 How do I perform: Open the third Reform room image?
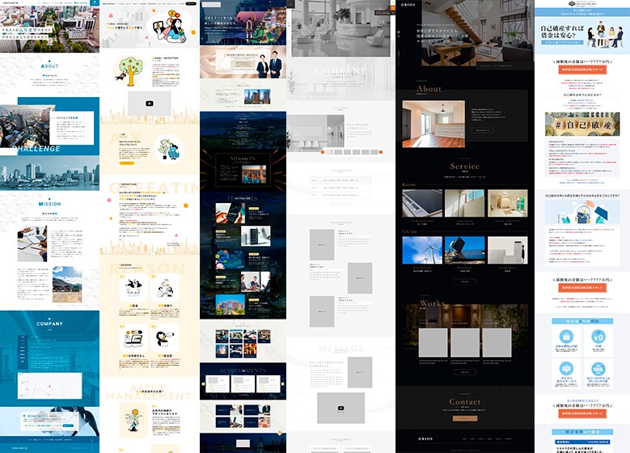507,203
